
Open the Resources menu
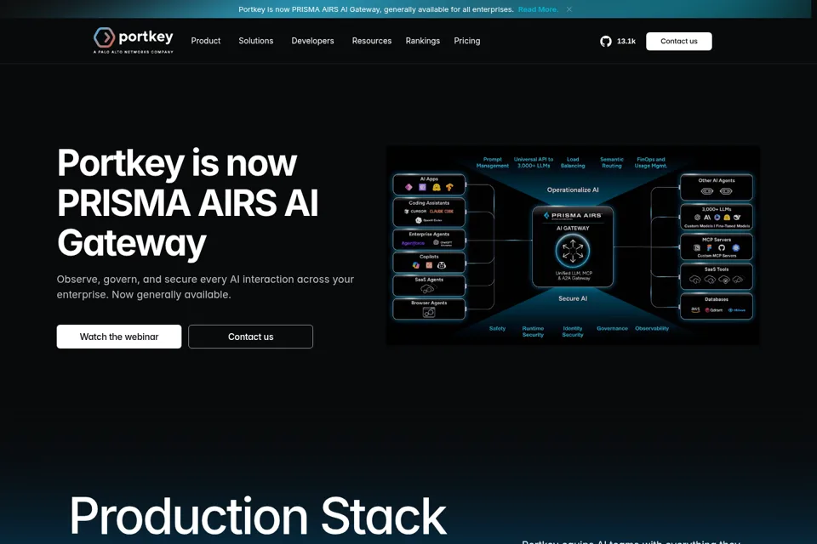(372, 41)
